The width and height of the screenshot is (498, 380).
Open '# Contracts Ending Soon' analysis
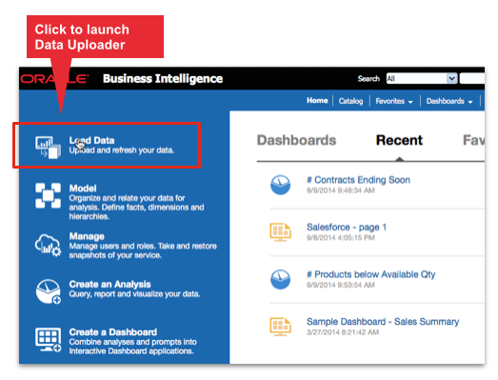point(358,180)
